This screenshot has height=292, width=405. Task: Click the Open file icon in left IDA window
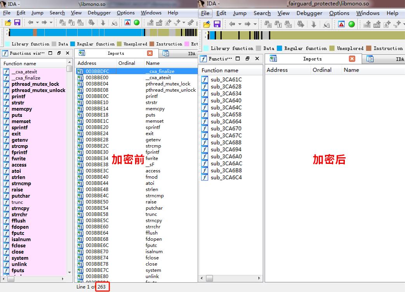tap(8, 23)
